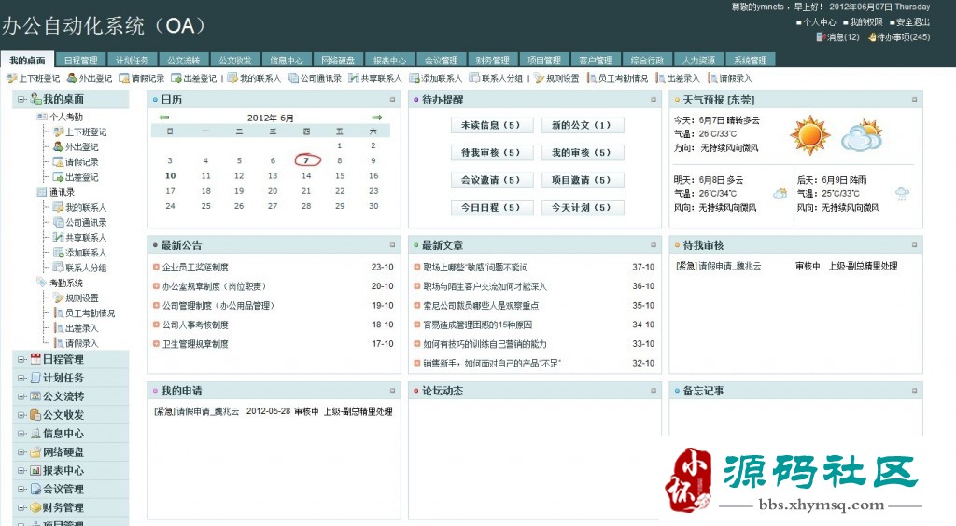Open 待办事项(245) icon
This screenshot has width=956, height=526.
(x=872, y=37)
